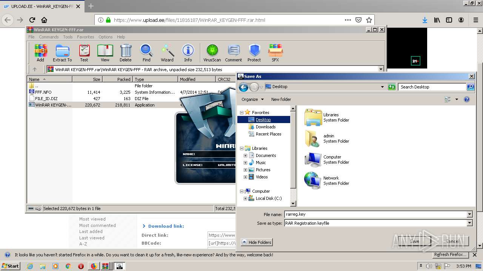Click Hide Folders button
Screen dimensions: 483x271
click(257, 242)
